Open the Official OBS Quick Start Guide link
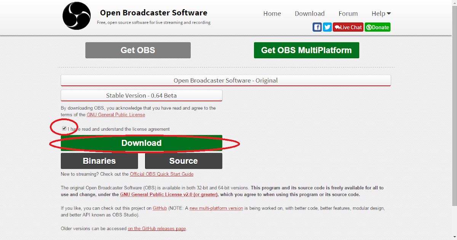Viewport: 457px width, 240px height. [x=162, y=174]
